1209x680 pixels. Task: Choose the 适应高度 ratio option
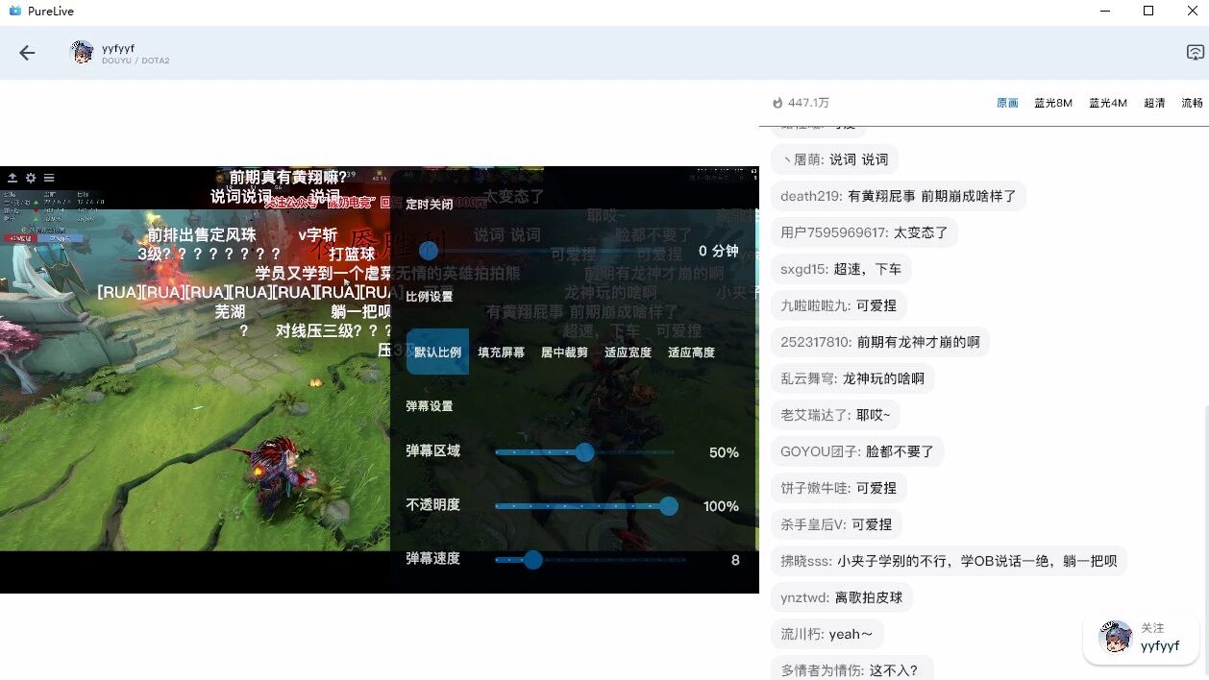pyautogui.click(x=691, y=352)
